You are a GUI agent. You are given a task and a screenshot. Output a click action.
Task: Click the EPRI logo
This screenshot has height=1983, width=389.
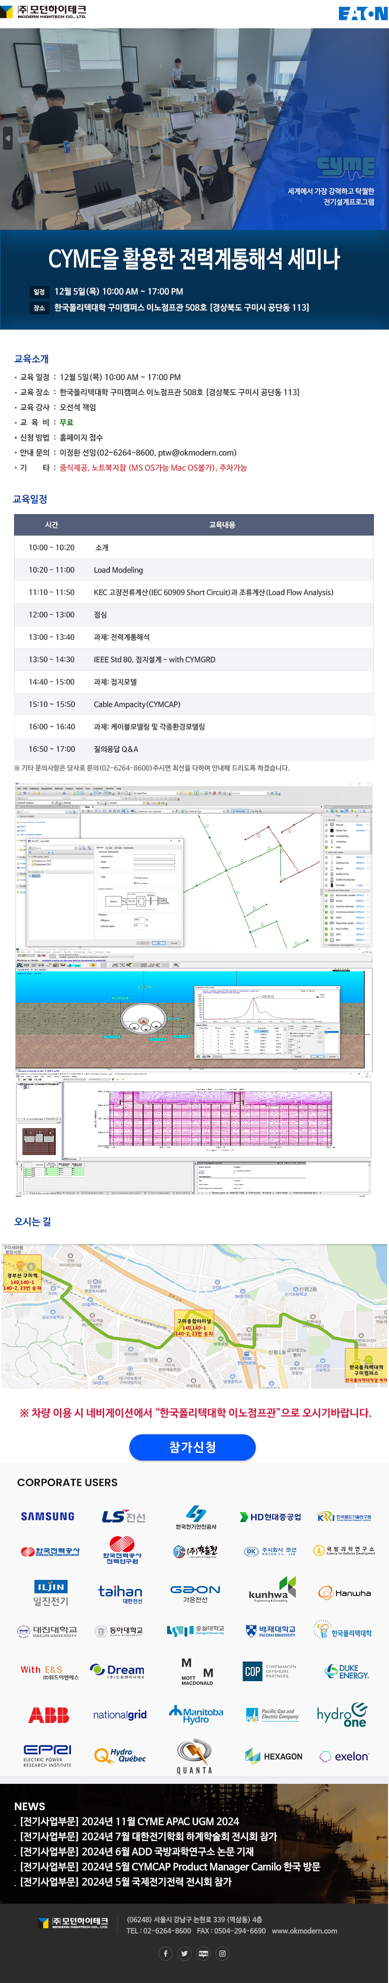pos(47,1756)
